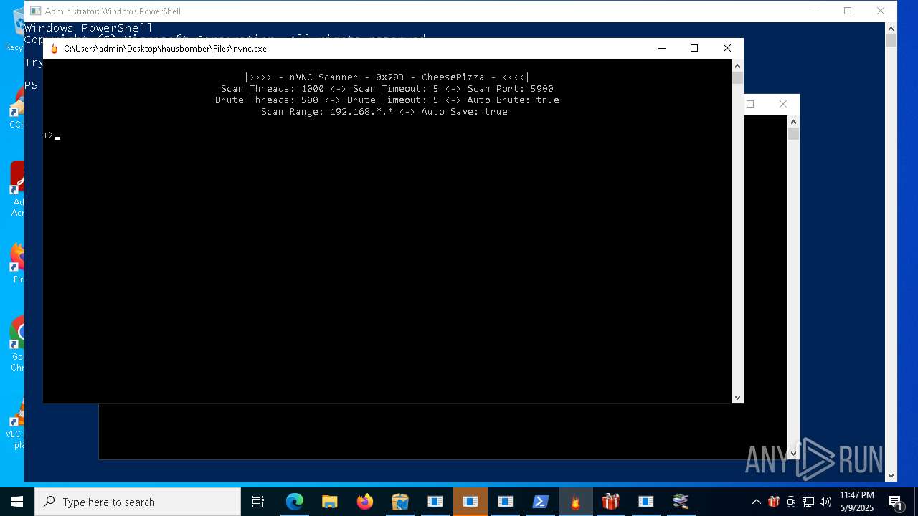Maximize the background console window behind nvnc
This screenshot has height=516, width=918.
pos(751,104)
